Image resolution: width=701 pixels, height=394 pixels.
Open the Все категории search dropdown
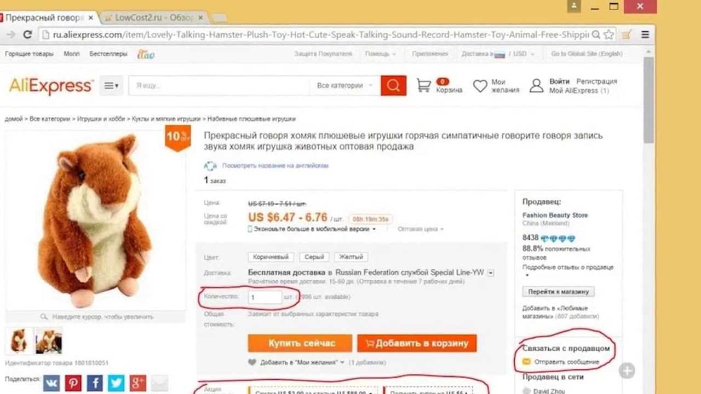click(x=345, y=85)
